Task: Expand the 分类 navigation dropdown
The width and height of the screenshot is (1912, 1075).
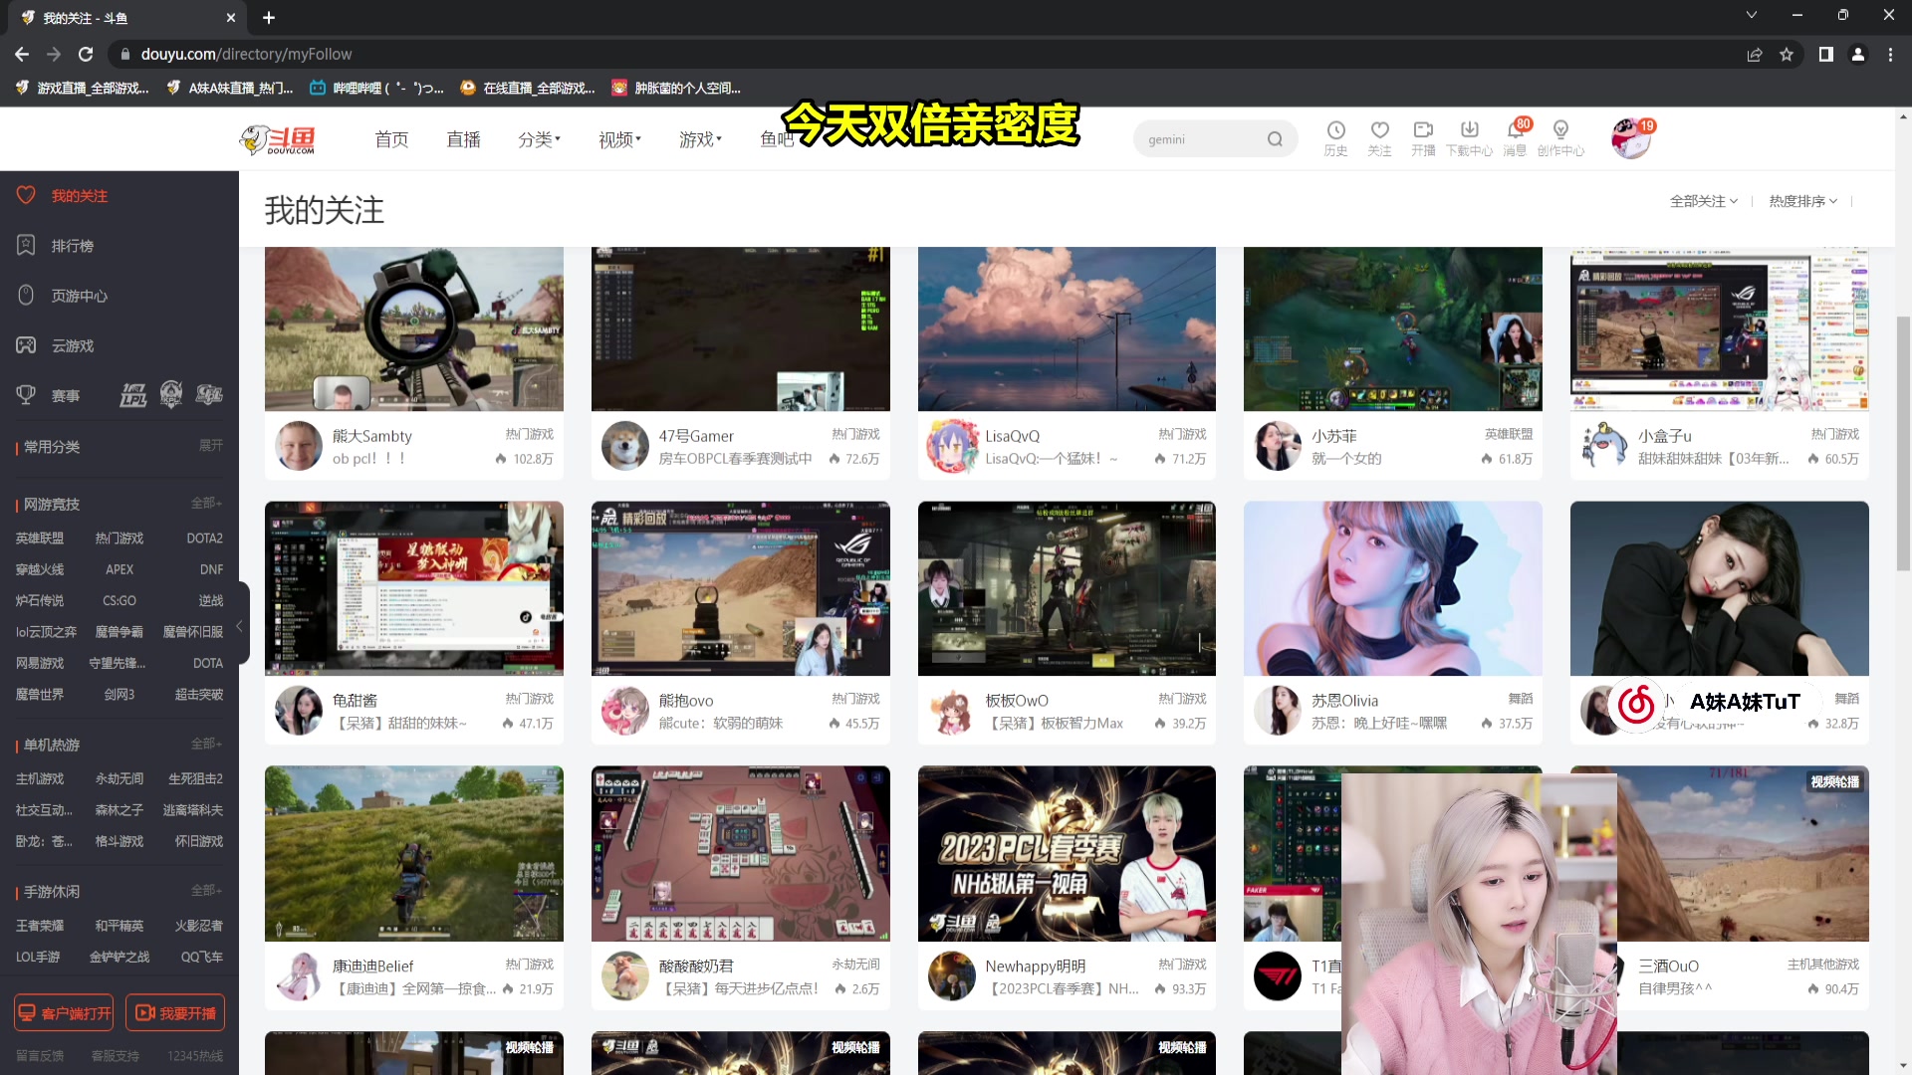Action: coord(540,139)
